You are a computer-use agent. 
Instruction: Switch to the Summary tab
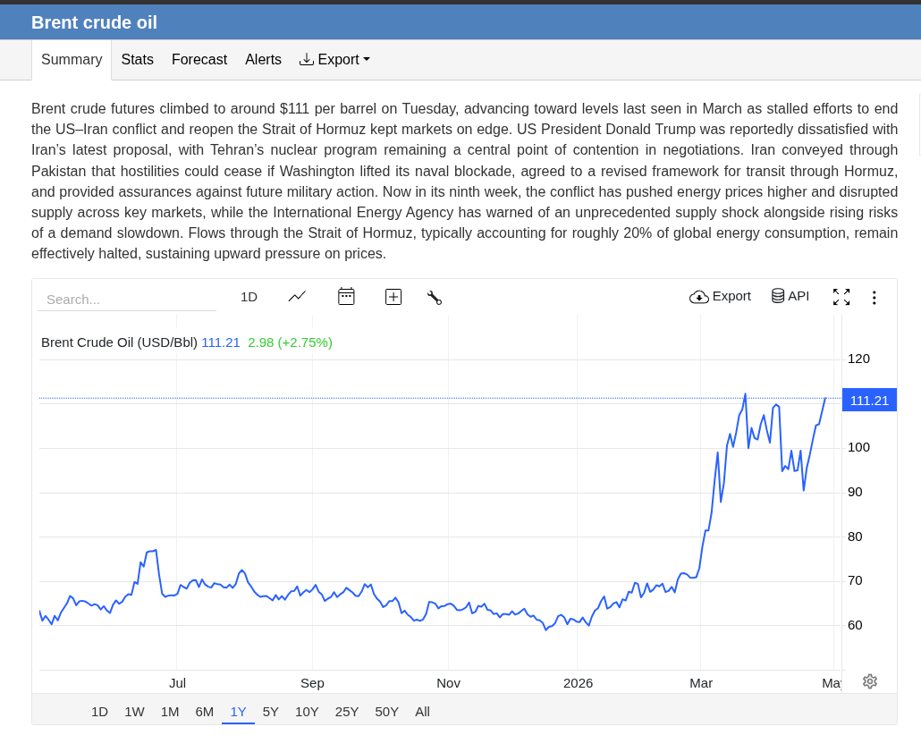click(72, 59)
